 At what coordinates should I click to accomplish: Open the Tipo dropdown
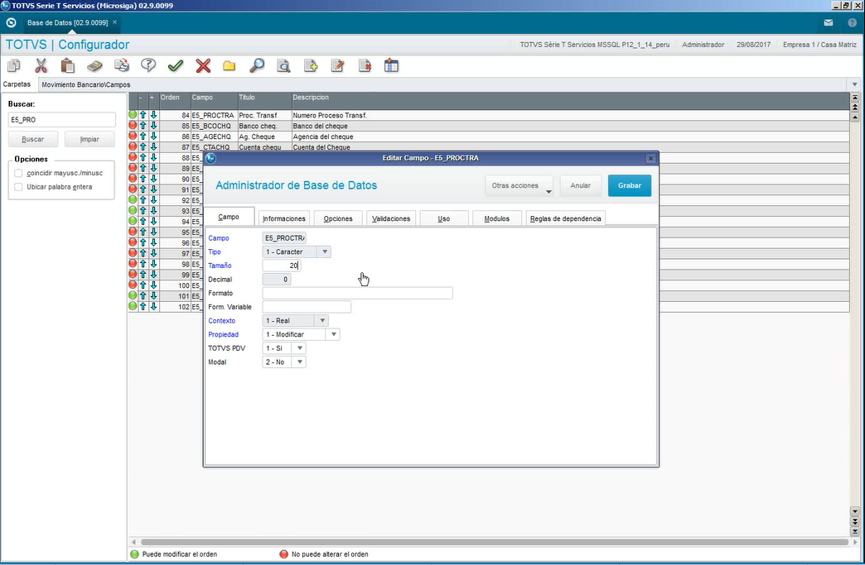[x=325, y=251]
